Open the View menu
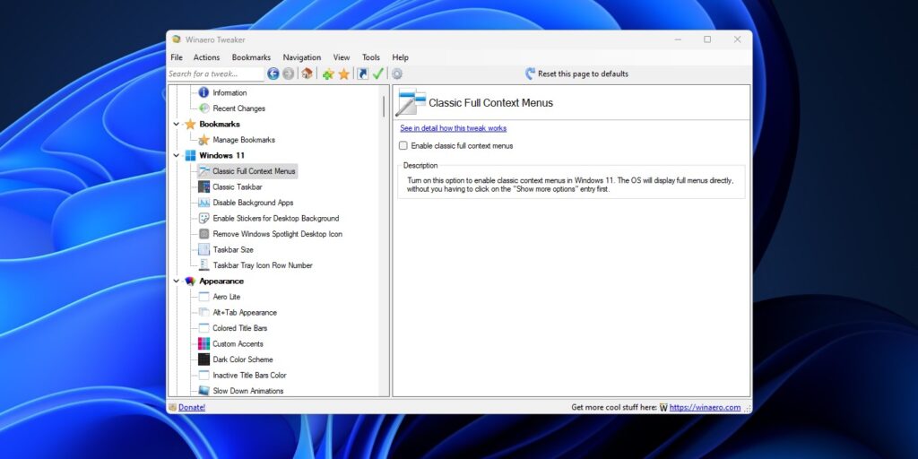 point(342,57)
